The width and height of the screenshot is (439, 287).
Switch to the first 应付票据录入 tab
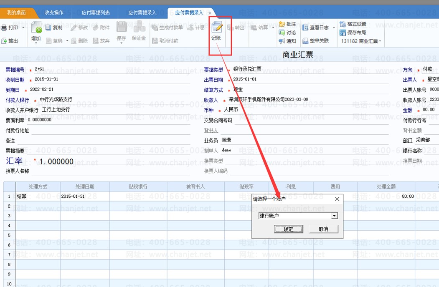tap(142, 13)
